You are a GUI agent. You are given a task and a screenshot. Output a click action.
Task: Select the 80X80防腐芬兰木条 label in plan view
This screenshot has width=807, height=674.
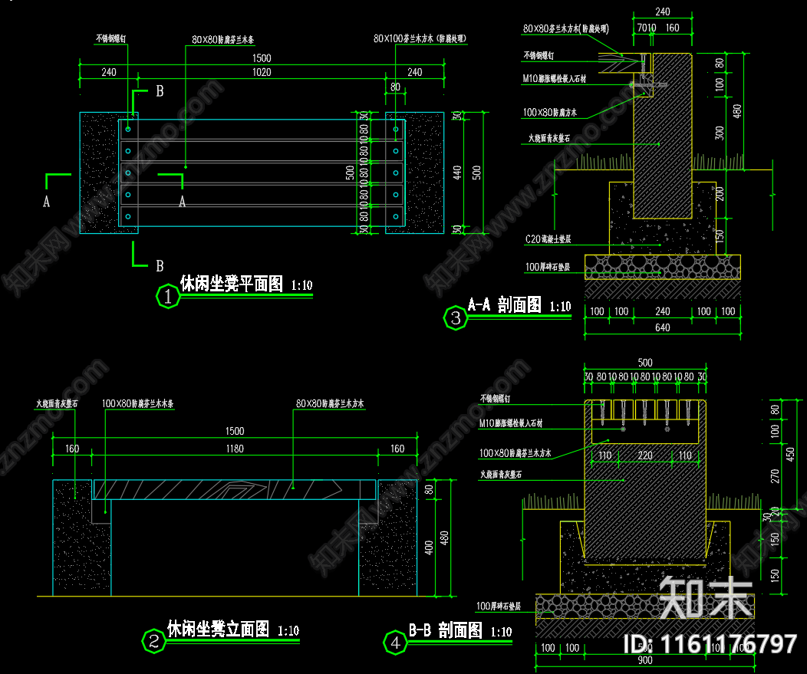click(226, 38)
